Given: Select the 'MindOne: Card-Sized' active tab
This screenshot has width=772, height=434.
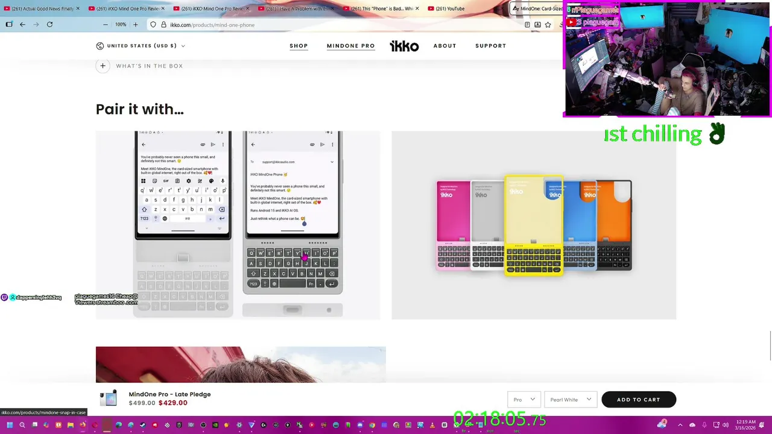Looking at the screenshot, I should pyautogui.click(x=537, y=8).
